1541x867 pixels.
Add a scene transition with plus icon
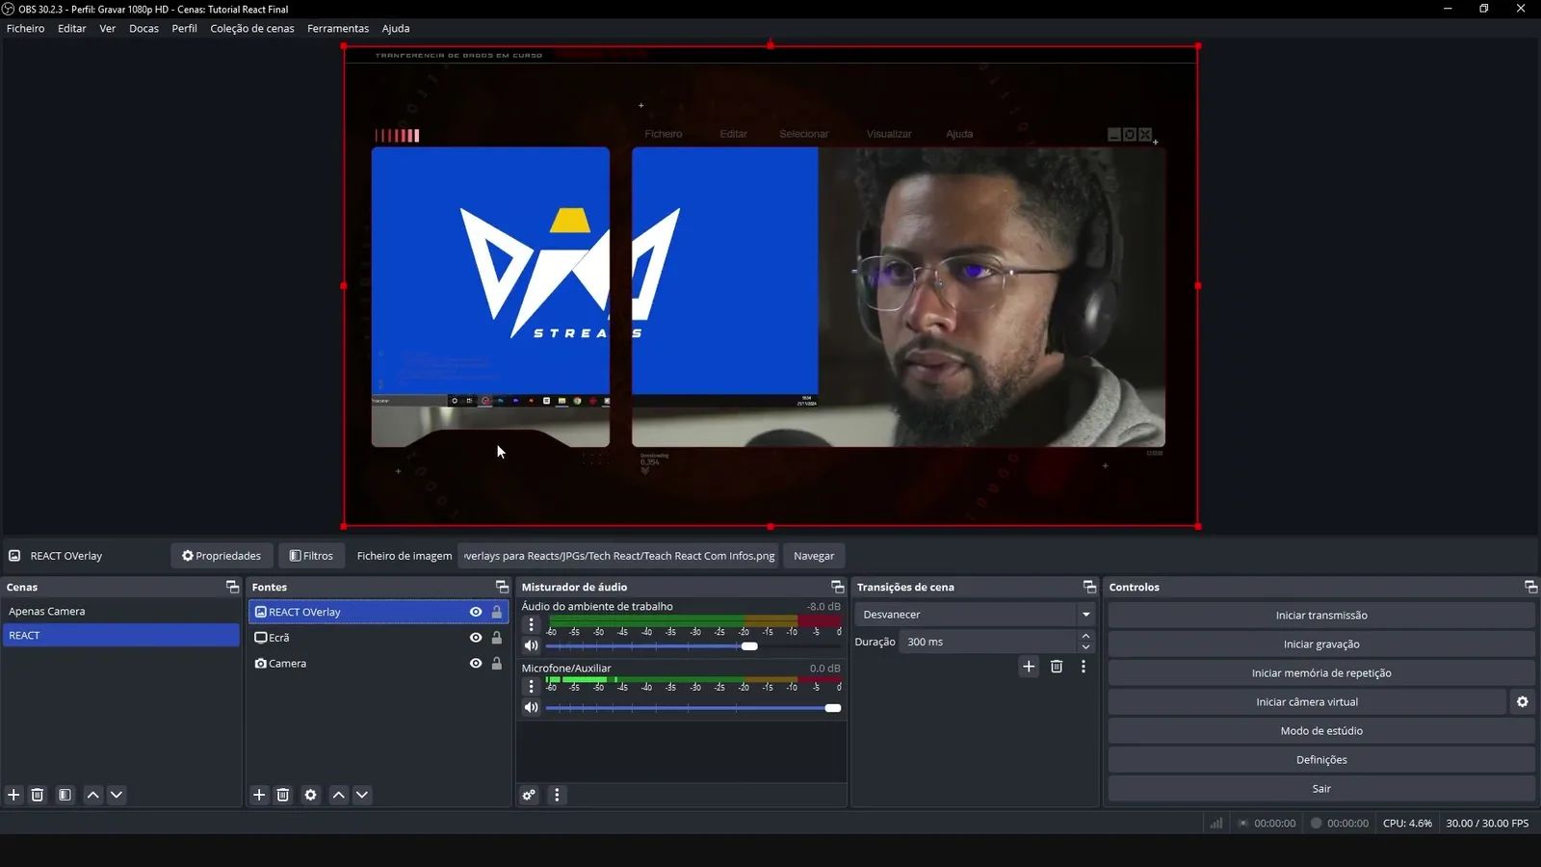tap(1029, 666)
